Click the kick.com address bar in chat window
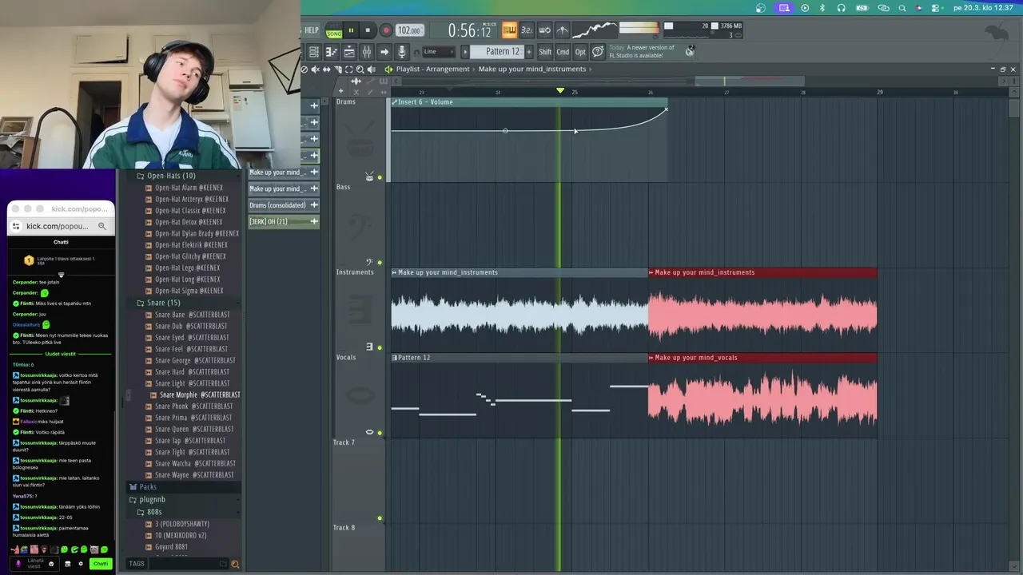 pyautogui.click(x=58, y=226)
